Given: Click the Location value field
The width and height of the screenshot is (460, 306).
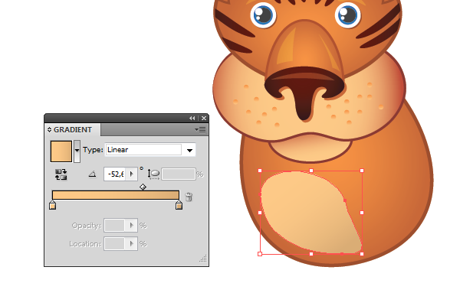Looking at the screenshot, I should click(115, 244).
